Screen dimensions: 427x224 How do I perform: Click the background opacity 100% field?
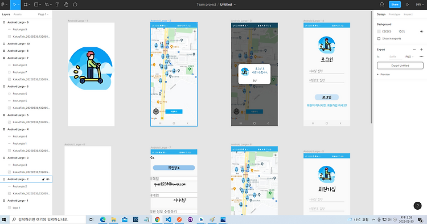[x=402, y=31]
